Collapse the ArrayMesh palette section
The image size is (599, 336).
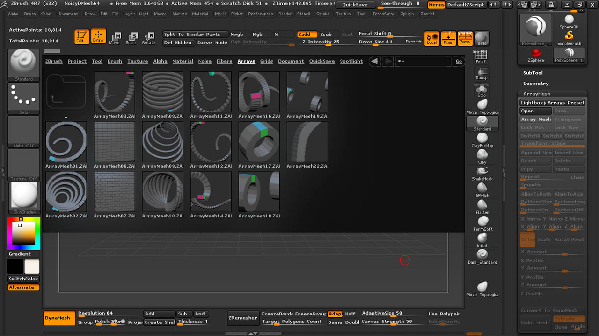click(537, 94)
